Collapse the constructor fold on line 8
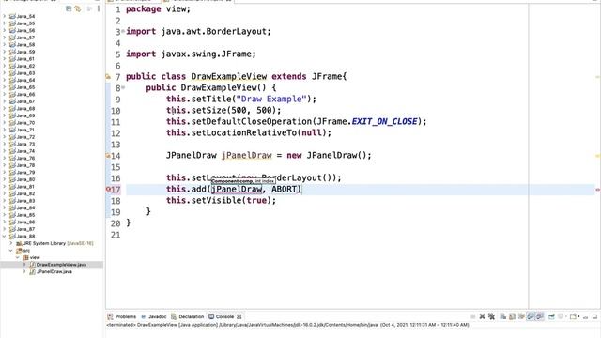601x338 pixels. click(x=123, y=87)
